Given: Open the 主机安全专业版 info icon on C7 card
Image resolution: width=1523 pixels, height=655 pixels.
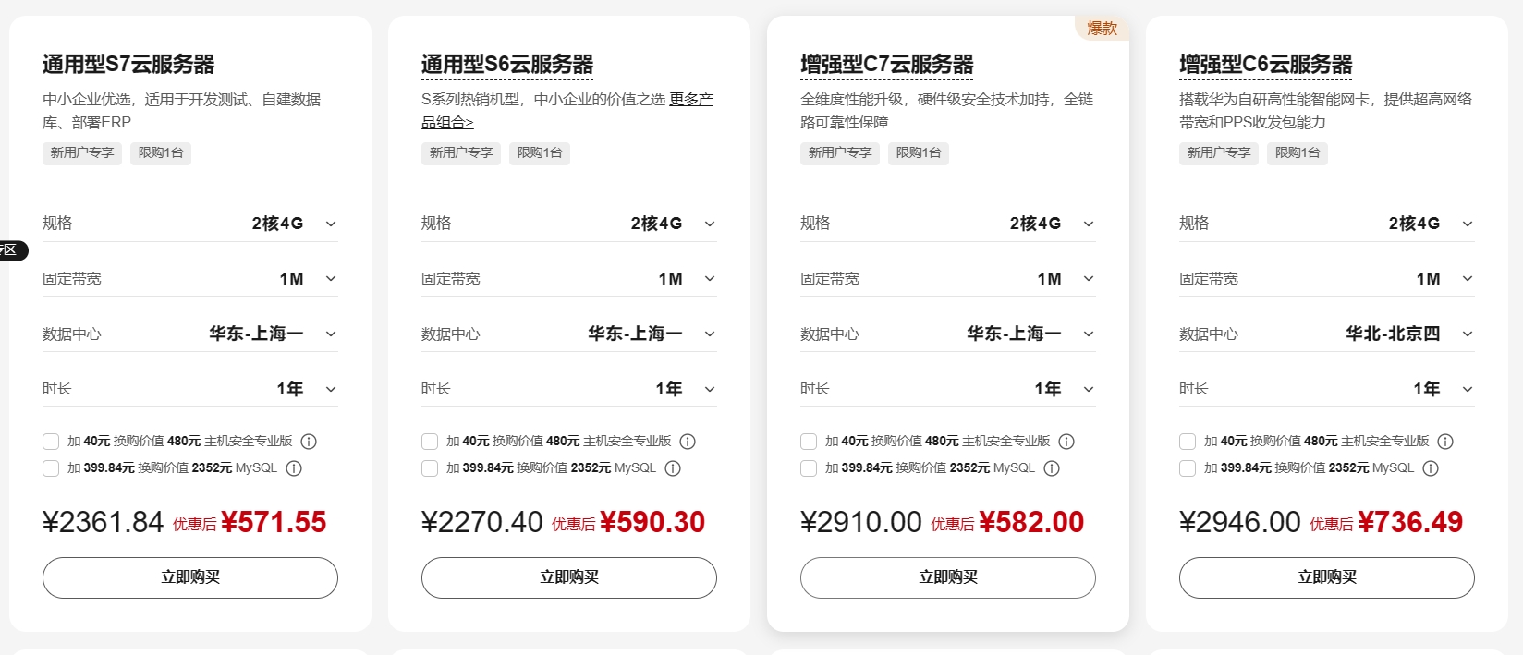Looking at the screenshot, I should (x=1066, y=441).
